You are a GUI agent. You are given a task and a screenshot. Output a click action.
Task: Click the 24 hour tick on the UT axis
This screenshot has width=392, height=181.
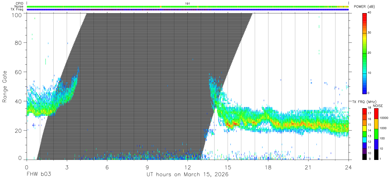(349, 167)
